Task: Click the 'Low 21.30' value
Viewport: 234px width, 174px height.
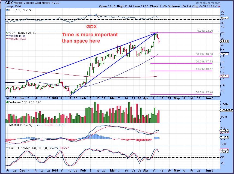Action: pyautogui.click(x=141, y=6)
